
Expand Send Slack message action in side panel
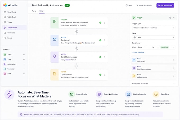click(154, 68)
